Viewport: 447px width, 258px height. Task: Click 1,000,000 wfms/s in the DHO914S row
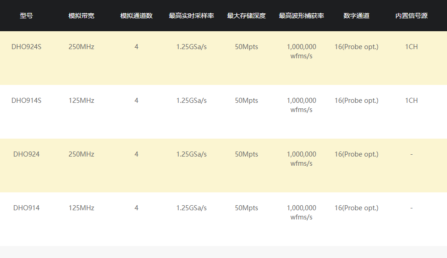click(x=301, y=105)
